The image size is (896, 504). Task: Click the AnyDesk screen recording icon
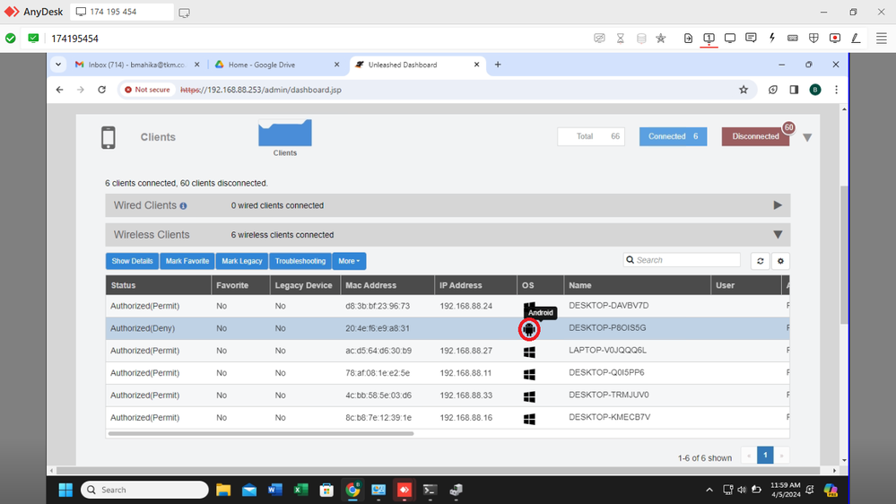coord(834,39)
